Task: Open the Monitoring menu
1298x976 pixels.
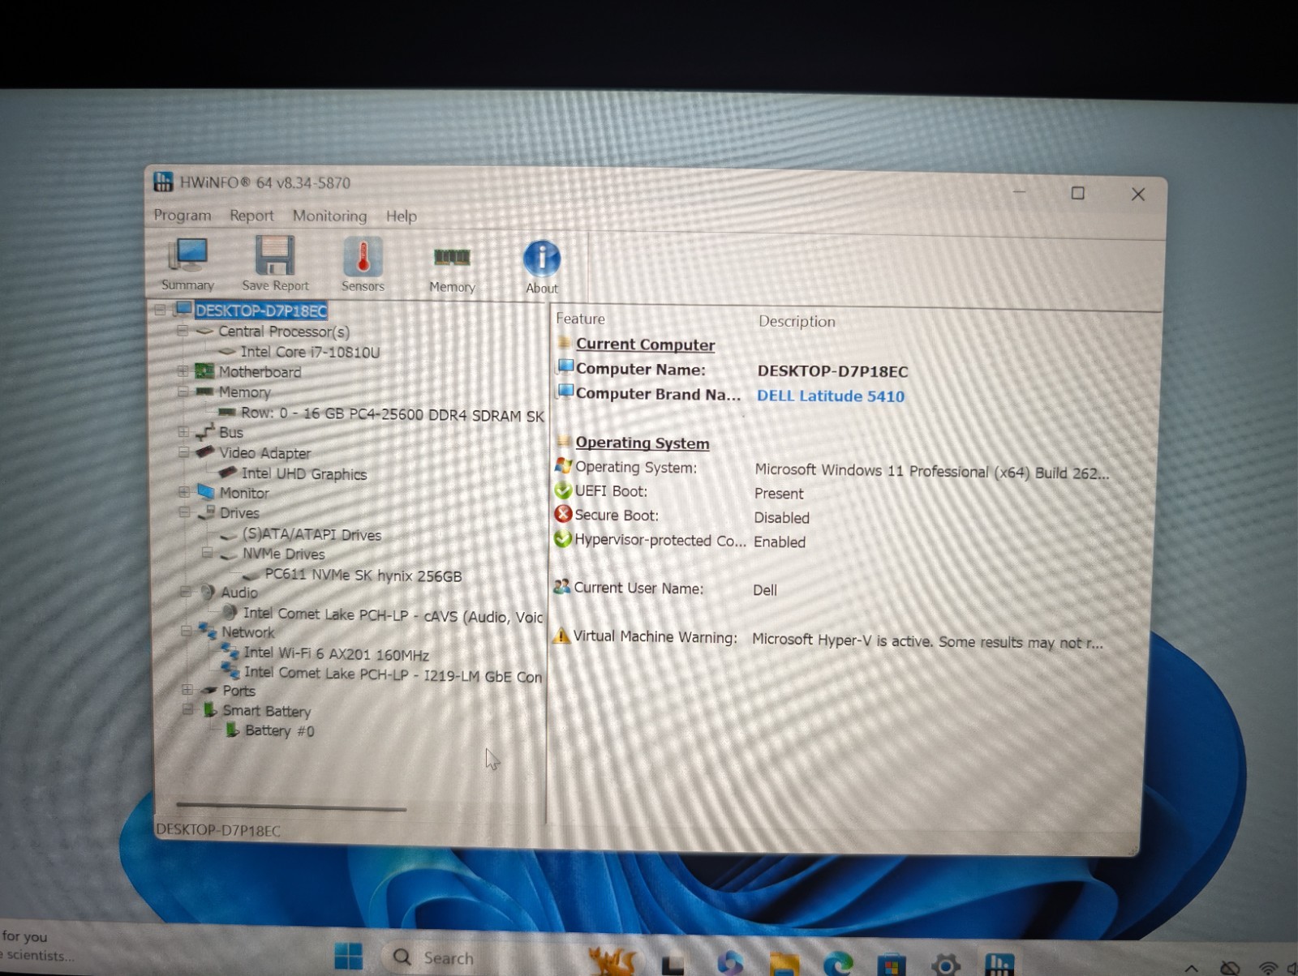Action: [329, 216]
